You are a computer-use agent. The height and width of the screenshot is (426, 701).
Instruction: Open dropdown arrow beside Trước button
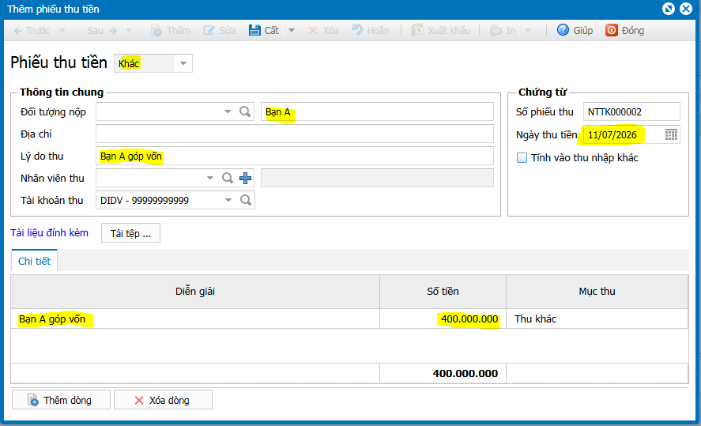[x=62, y=30]
